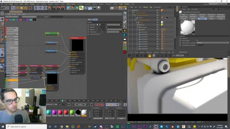The height and width of the screenshot is (129, 230).
Task: Add a Light object
Action: 98,8
